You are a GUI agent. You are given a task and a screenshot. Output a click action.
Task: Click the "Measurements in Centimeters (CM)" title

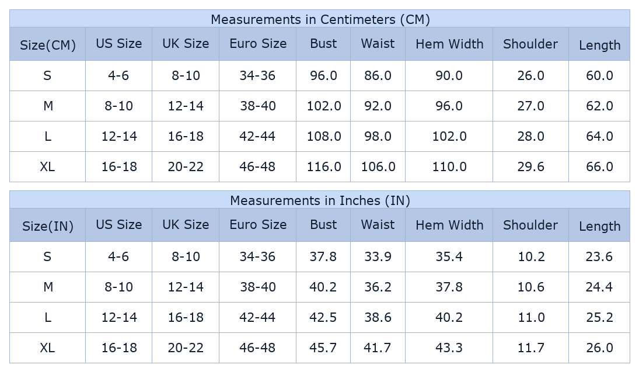[320, 19]
